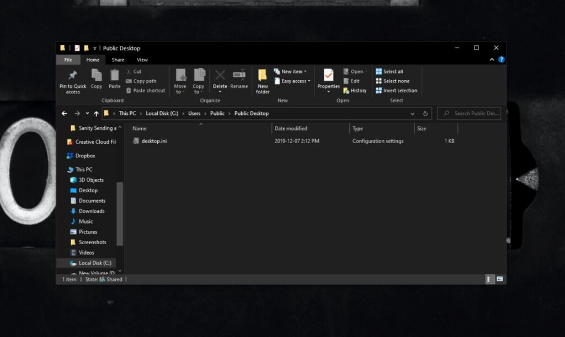Refresh the folder using the address bar icon
The image size is (565, 337).
pos(425,113)
